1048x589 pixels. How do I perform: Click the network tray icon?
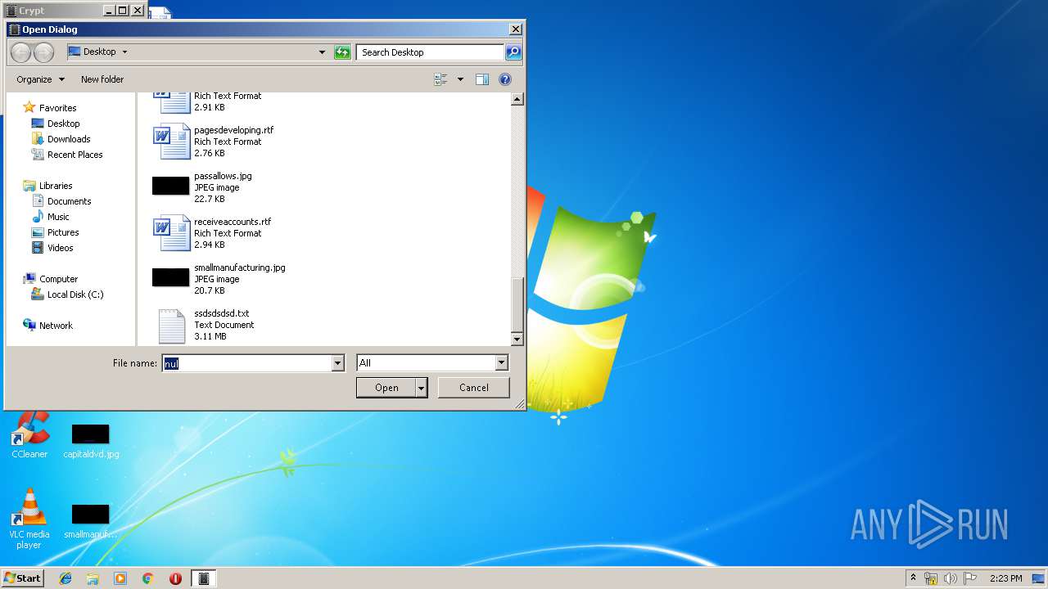coord(931,578)
